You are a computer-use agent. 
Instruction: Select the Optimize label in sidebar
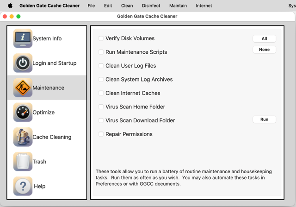pyautogui.click(x=43, y=113)
